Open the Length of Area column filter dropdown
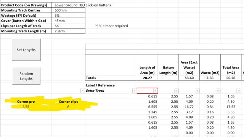This screenshot has width=244, height=137. [x=155, y=91]
